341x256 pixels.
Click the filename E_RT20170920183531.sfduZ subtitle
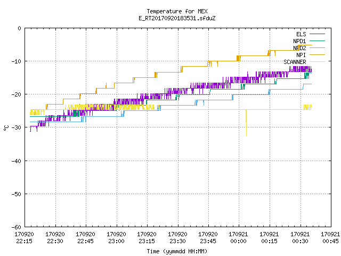pyautogui.click(x=177, y=18)
